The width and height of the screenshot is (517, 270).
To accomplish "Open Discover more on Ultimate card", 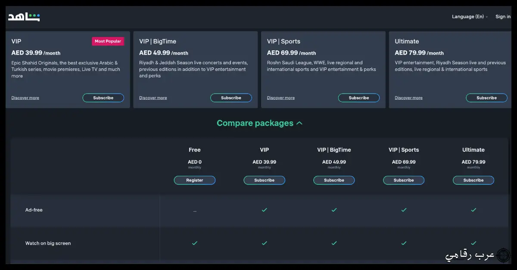I will click(408, 98).
